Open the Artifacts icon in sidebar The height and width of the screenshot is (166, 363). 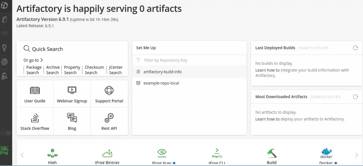(x=5, y=19)
